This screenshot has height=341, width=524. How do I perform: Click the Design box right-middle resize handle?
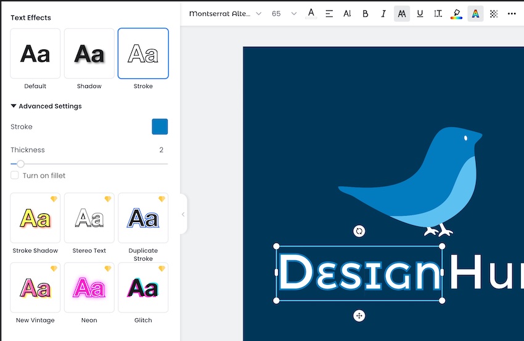[442, 273]
